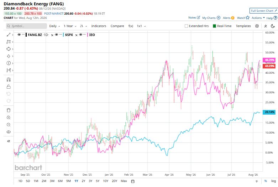278x187 pixels.
Task: Open chart settings gear
Action: click(257, 26)
